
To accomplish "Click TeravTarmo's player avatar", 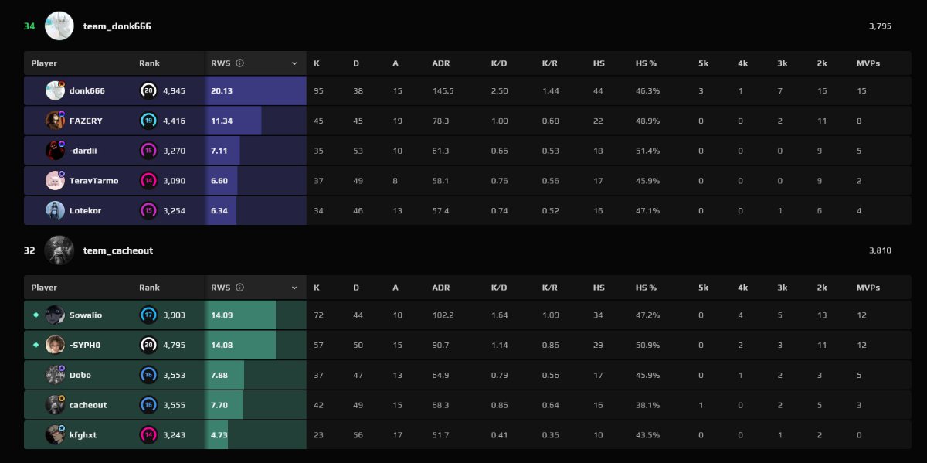I will pyautogui.click(x=55, y=181).
